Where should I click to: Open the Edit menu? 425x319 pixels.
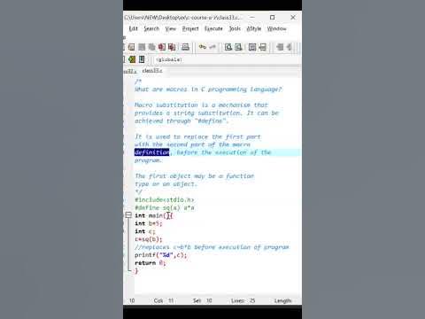click(133, 28)
